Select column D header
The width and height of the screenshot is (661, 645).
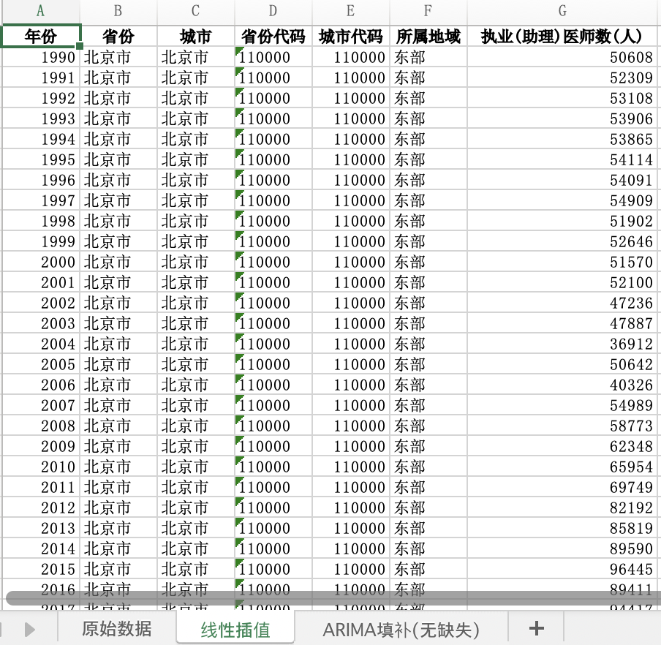click(273, 11)
